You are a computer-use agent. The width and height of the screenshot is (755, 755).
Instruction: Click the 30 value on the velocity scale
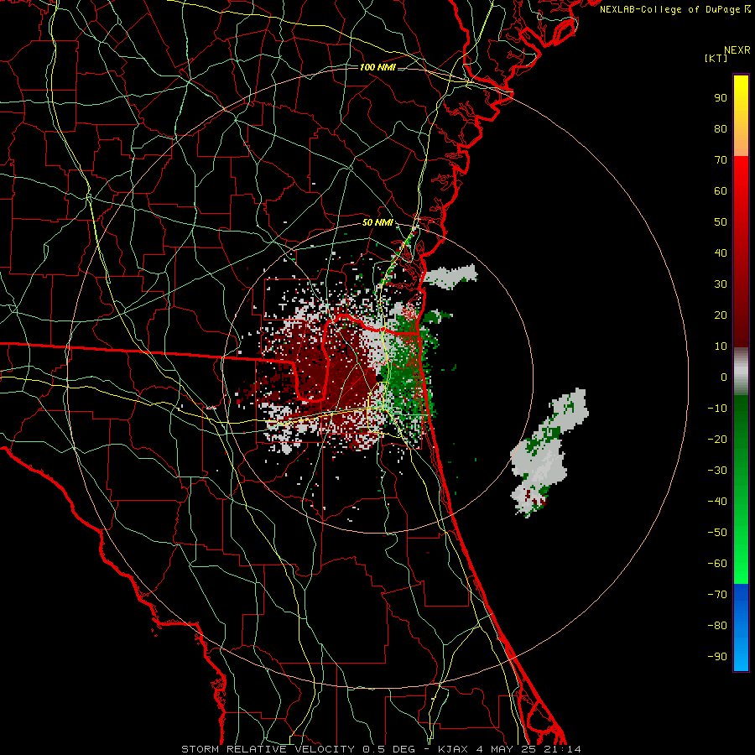pos(721,284)
